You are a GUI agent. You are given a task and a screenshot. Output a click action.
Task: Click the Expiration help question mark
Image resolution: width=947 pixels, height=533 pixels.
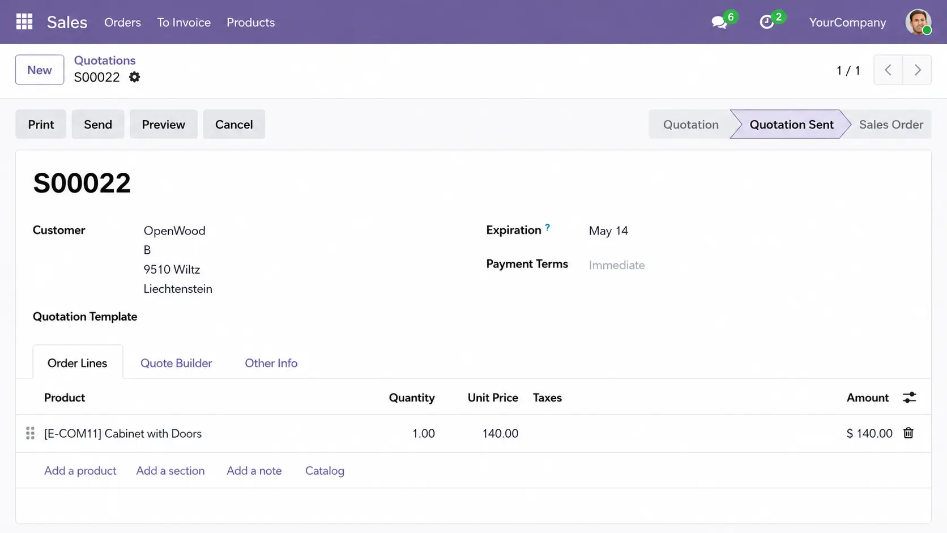point(547,228)
